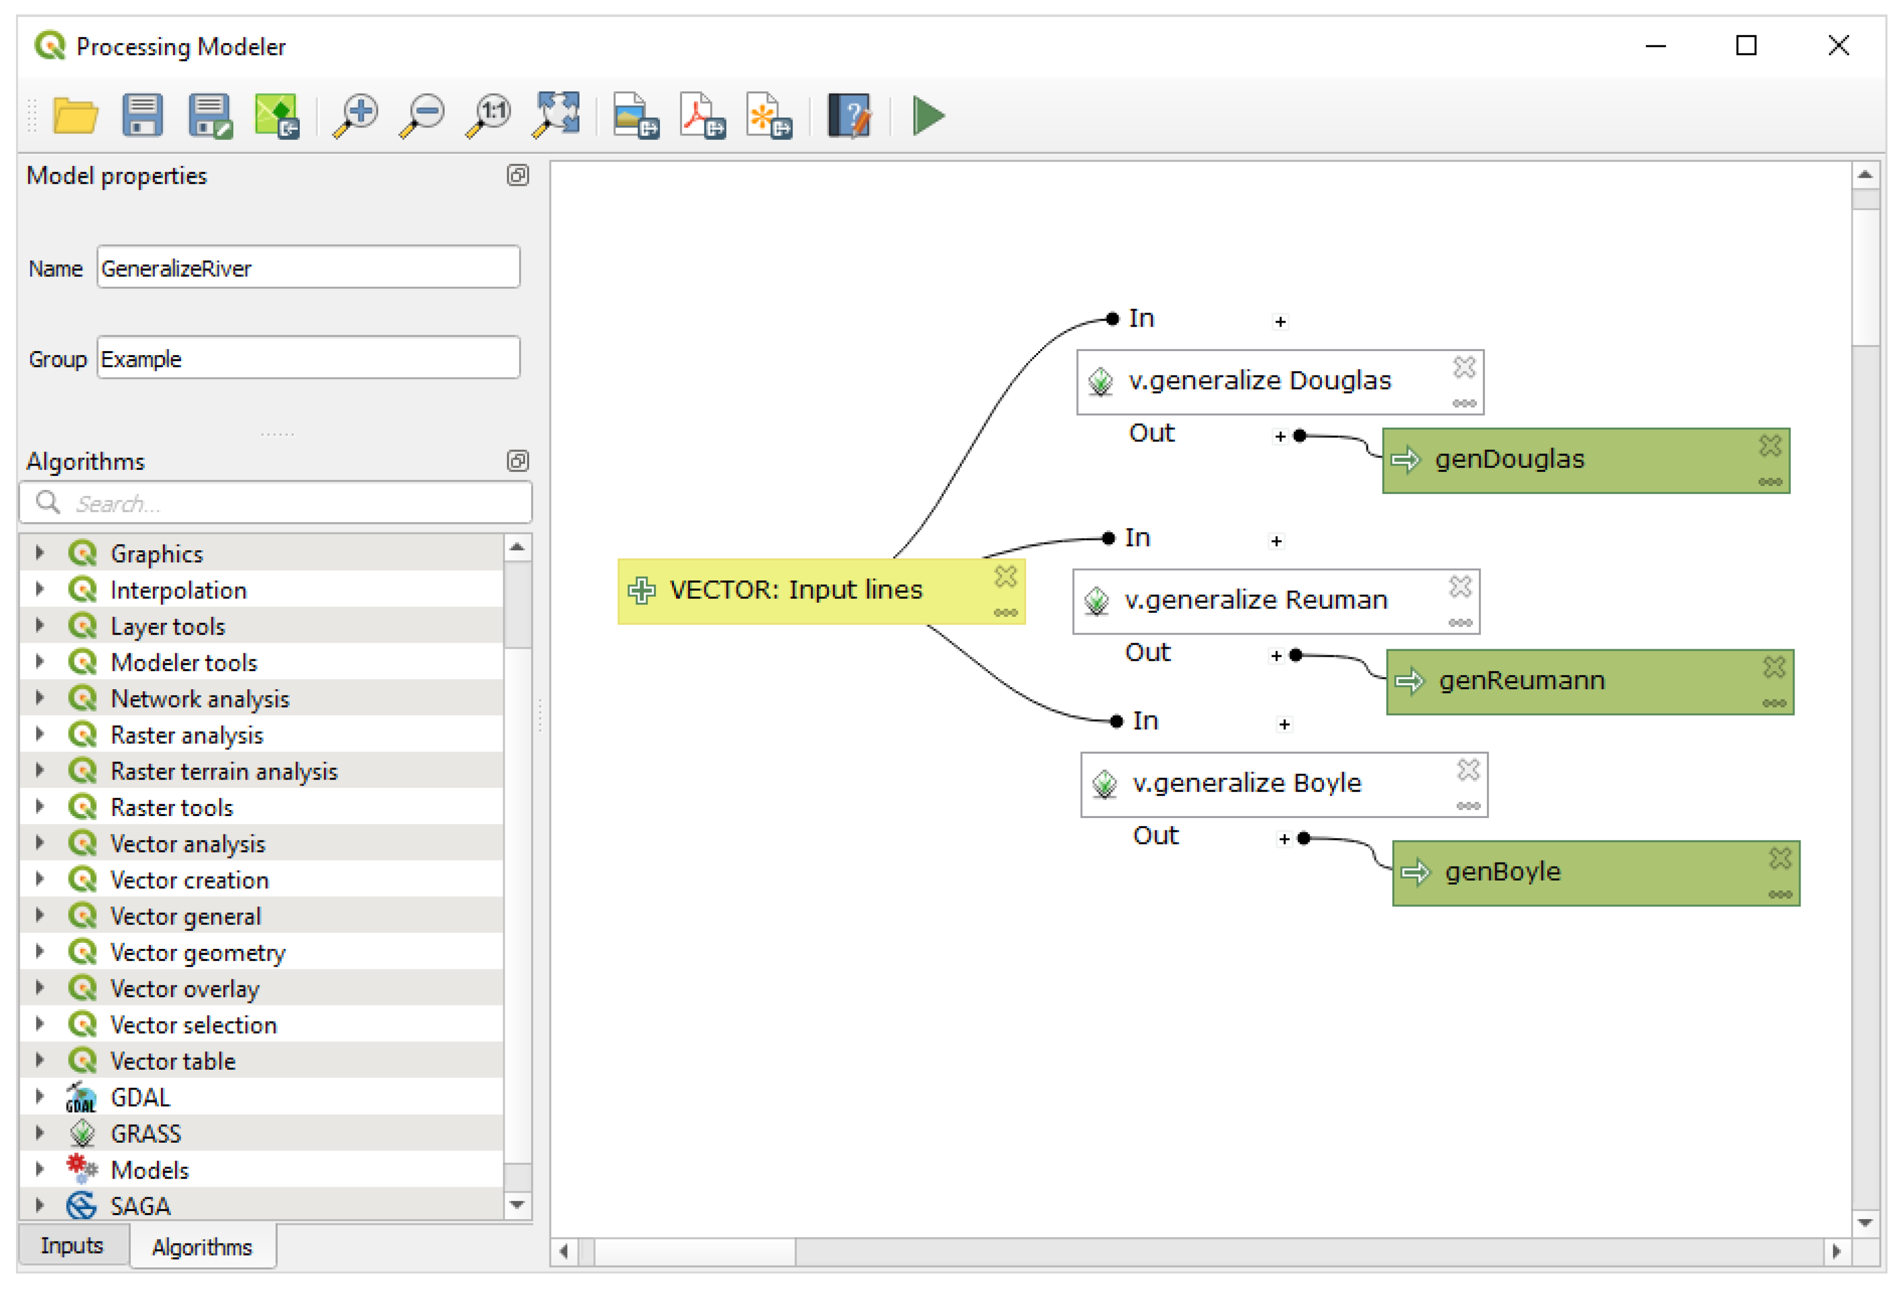This screenshot has width=1902, height=1289.
Task: Click the Save model as icon
Action: pos(210,115)
